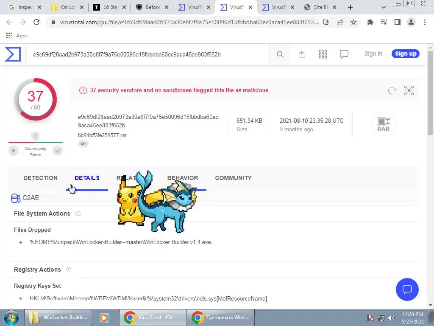The image size is (434, 326).
Task: Click the C2AE sandbox icon
Action: (16, 198)
